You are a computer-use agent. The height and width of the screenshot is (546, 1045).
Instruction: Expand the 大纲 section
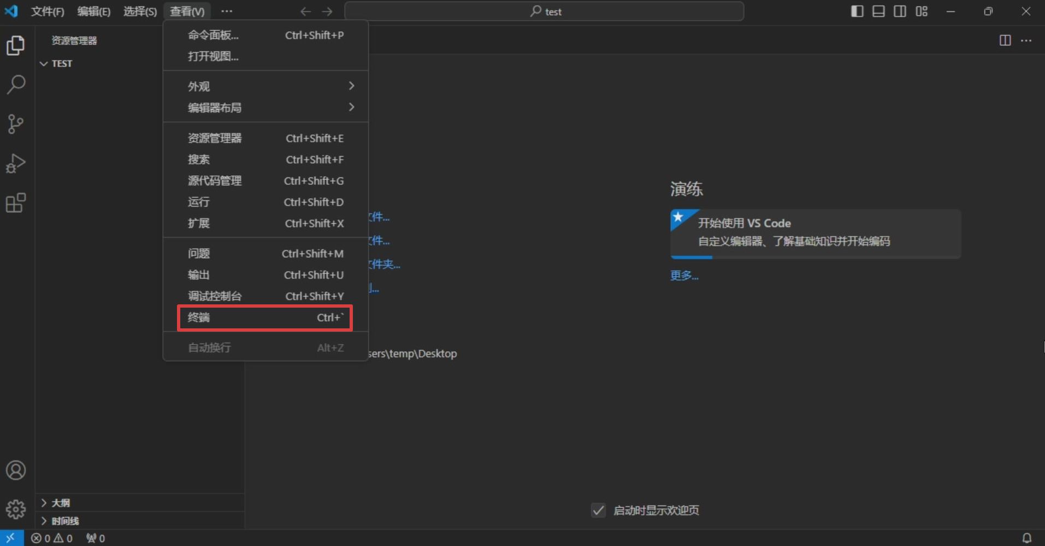60,503
